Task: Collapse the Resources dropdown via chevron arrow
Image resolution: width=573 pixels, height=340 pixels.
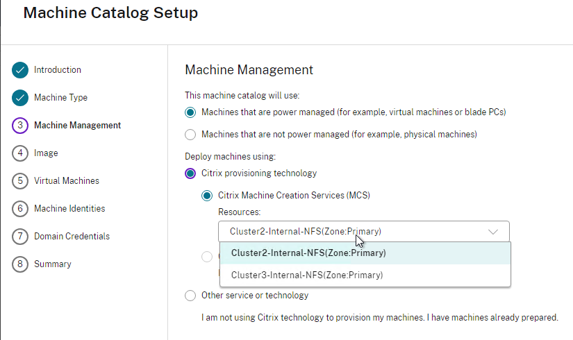Action: coord(493,232)
